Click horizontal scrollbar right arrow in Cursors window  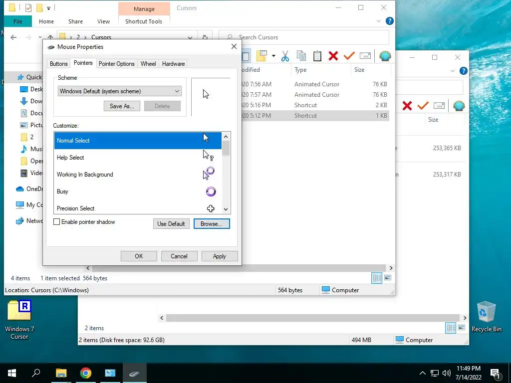391,268
